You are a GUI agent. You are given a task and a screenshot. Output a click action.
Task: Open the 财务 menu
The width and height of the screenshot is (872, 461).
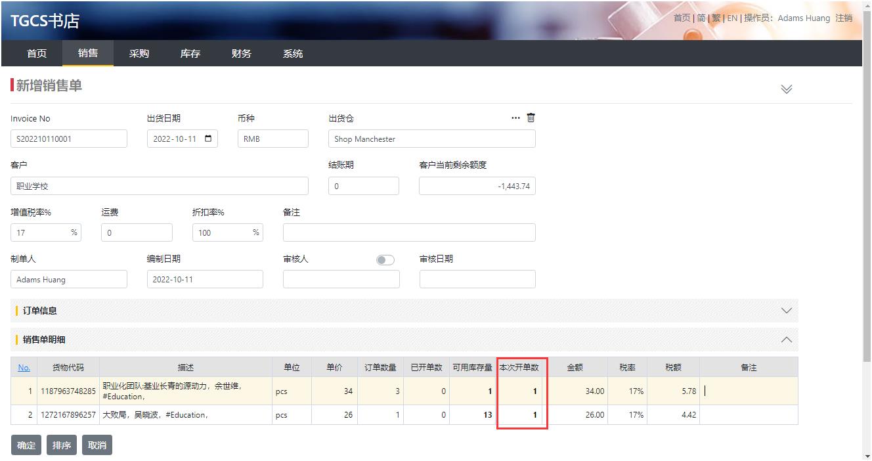point(242,53)
